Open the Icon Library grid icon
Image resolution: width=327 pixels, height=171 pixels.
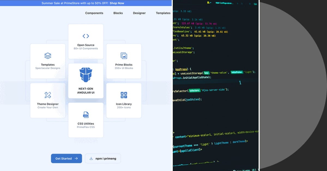pos(124,95)
